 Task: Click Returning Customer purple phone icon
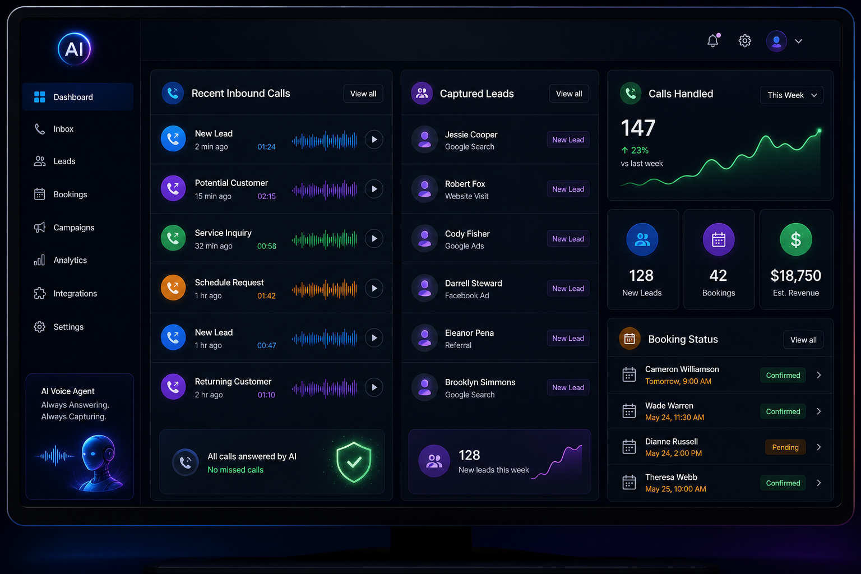click(x=173, y=387)
